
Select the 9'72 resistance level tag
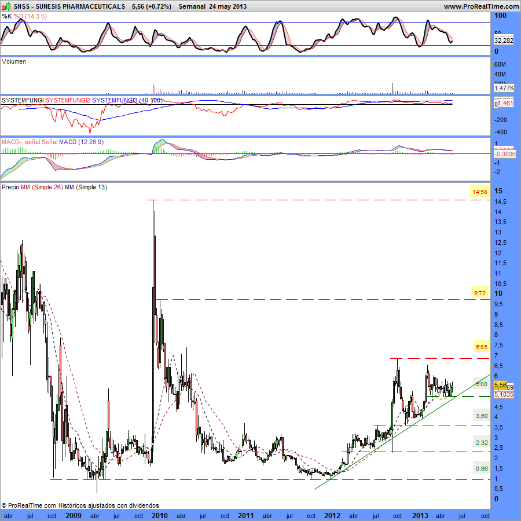click(x=480, y=293)
